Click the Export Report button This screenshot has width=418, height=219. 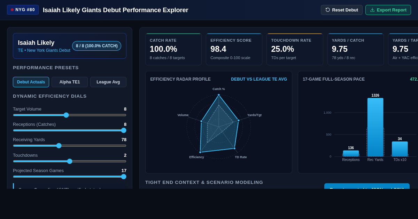pyautogui.click(x=388, y=10)
